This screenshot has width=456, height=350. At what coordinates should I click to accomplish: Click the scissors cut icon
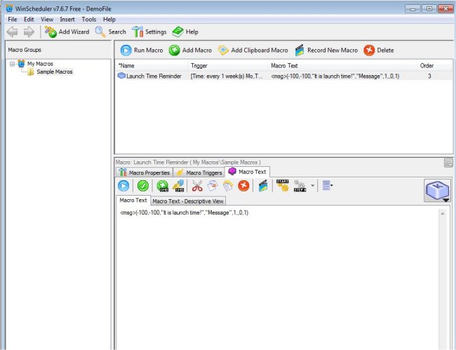pos(197,186)
